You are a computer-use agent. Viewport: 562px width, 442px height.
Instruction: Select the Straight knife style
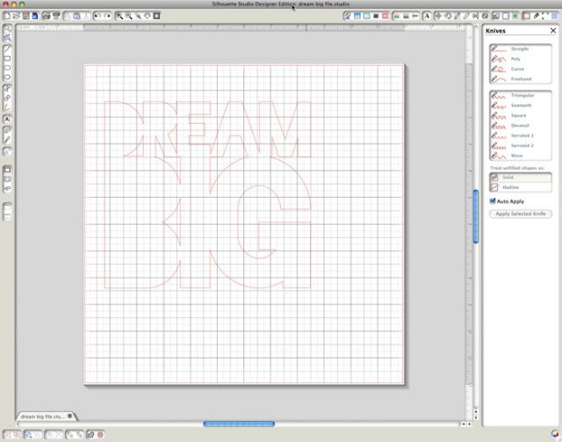[x=521, y=49]
